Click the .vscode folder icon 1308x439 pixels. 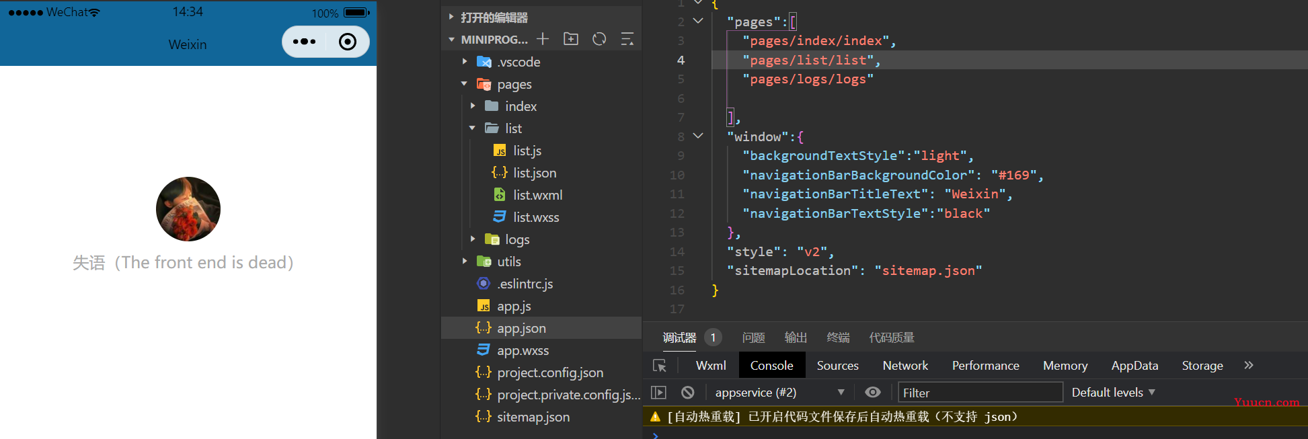click(484, 62)
